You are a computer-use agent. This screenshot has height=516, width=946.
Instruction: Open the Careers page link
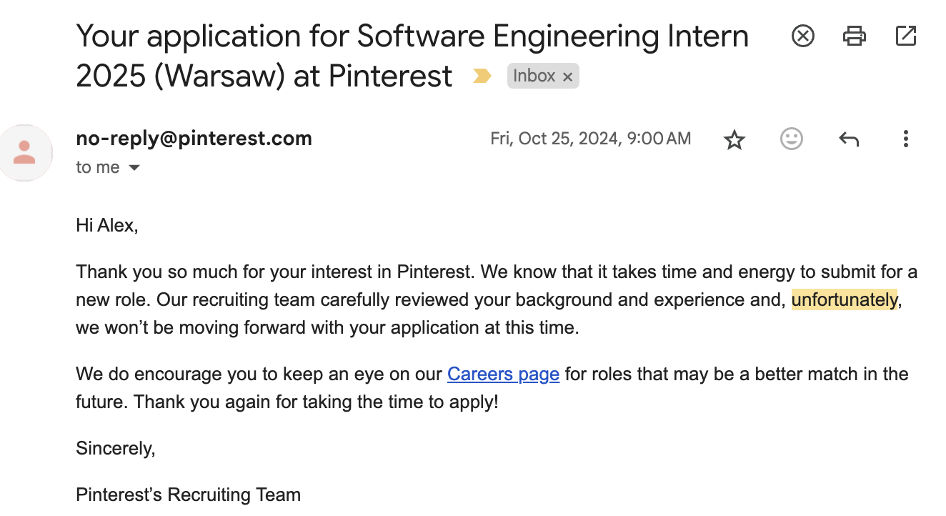click(503, 374)
